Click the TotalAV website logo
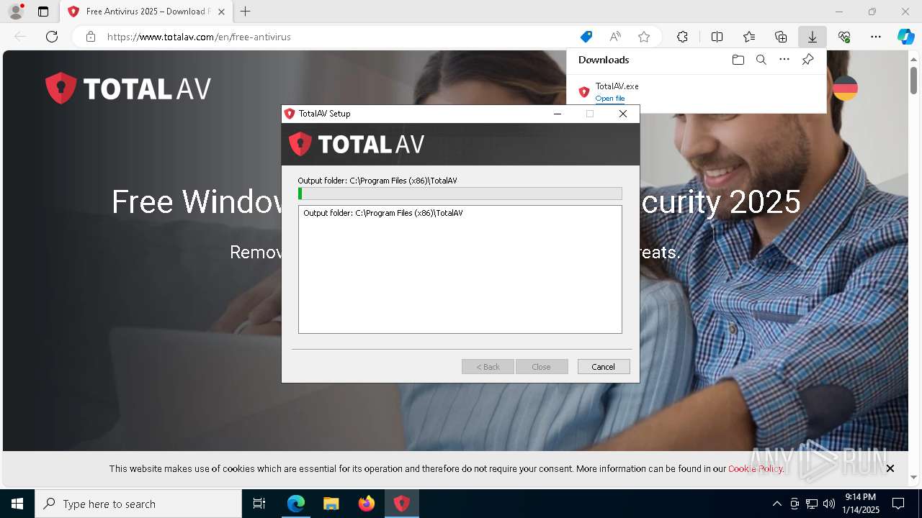The height and width of the screenshot is (518, 922). (x=128, y=88)
